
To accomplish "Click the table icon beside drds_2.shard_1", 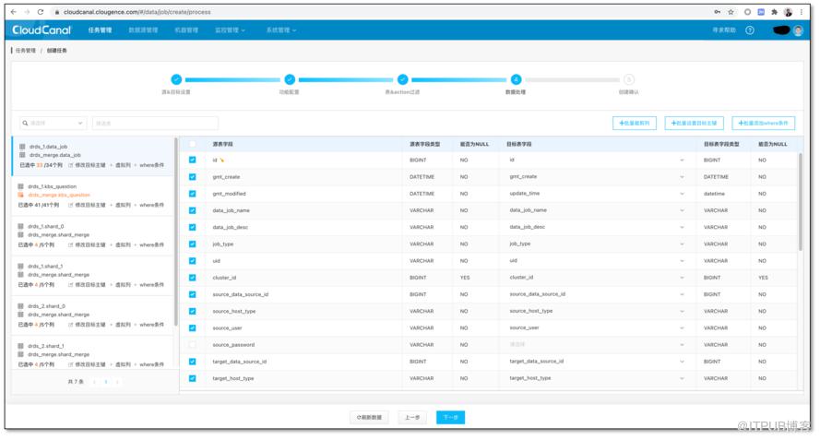I will [x=21, y=346].
